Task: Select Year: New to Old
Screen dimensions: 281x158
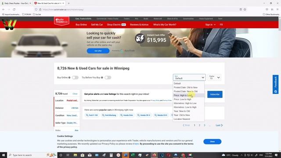Action: [188, 111]
